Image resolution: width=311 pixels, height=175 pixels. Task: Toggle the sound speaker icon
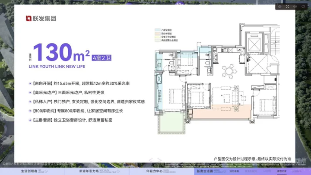coord(279,6)
